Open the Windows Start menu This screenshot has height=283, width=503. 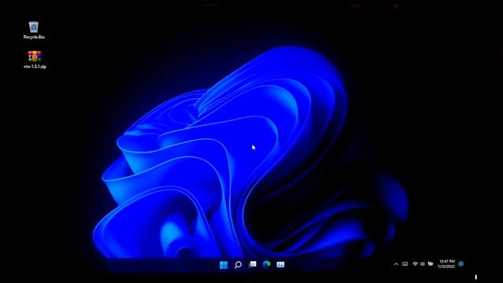(223, 265)
